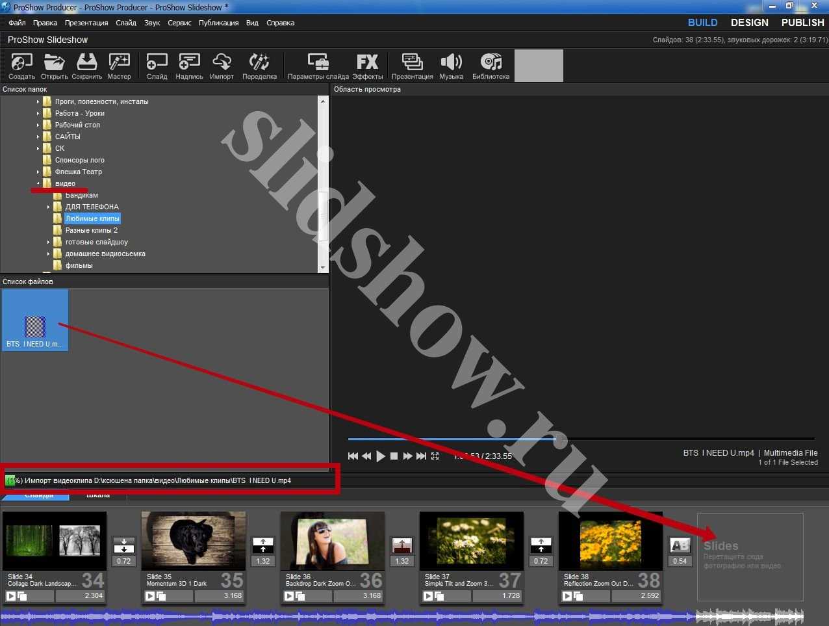Viewport: 829px width, 626px height.
Task: Switch to the DESIGN workspace tab
Action: 749,23
